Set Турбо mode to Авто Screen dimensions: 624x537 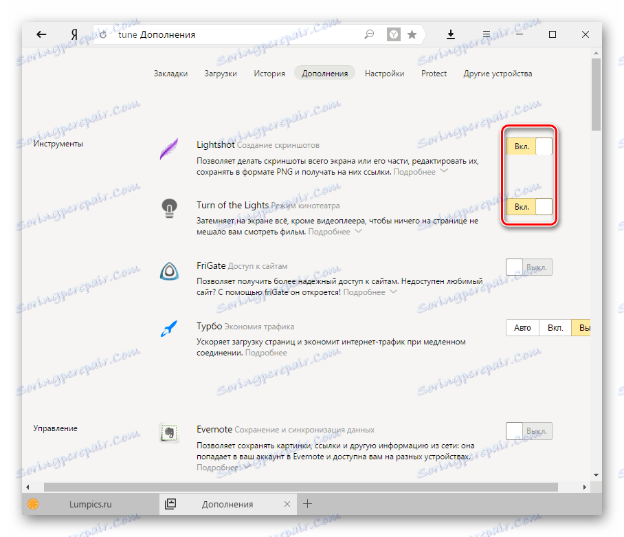[x=522, y=327]
